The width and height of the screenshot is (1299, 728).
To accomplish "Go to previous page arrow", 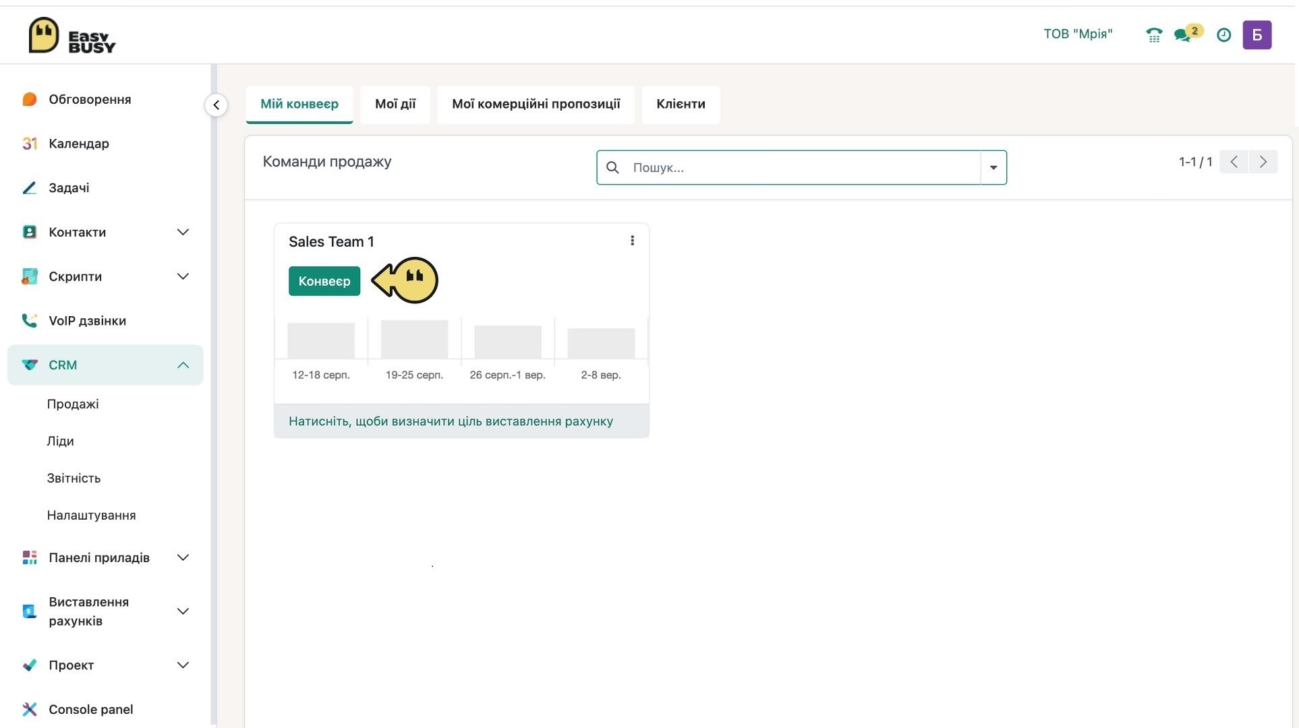I will click(1234, 162).
